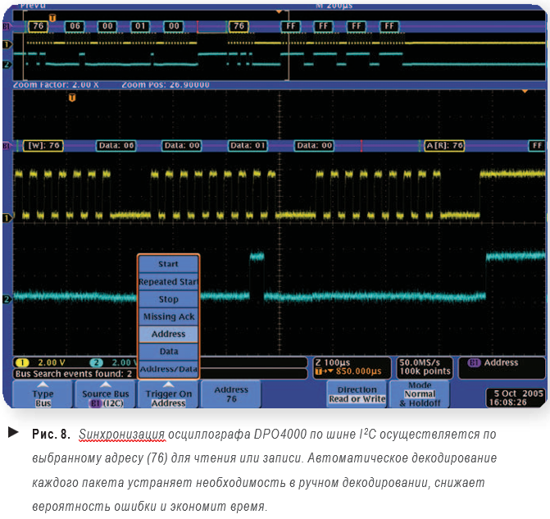This screenshot has width=550, height=519.
Task: Choose Start in trigger popup menu
Action: [x=168, y=264]
